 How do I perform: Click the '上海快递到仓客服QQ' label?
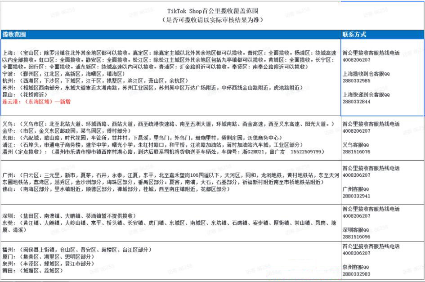pos(366,94)
